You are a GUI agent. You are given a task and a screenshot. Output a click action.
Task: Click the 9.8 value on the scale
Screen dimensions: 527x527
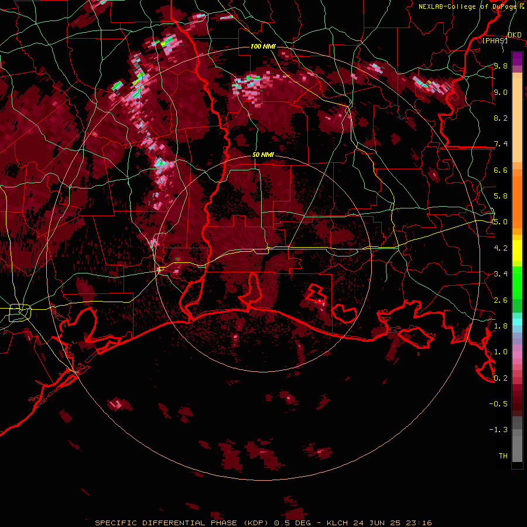coord(501,66)
